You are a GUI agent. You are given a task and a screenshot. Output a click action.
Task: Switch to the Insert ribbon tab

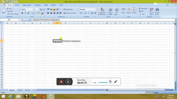17,5
